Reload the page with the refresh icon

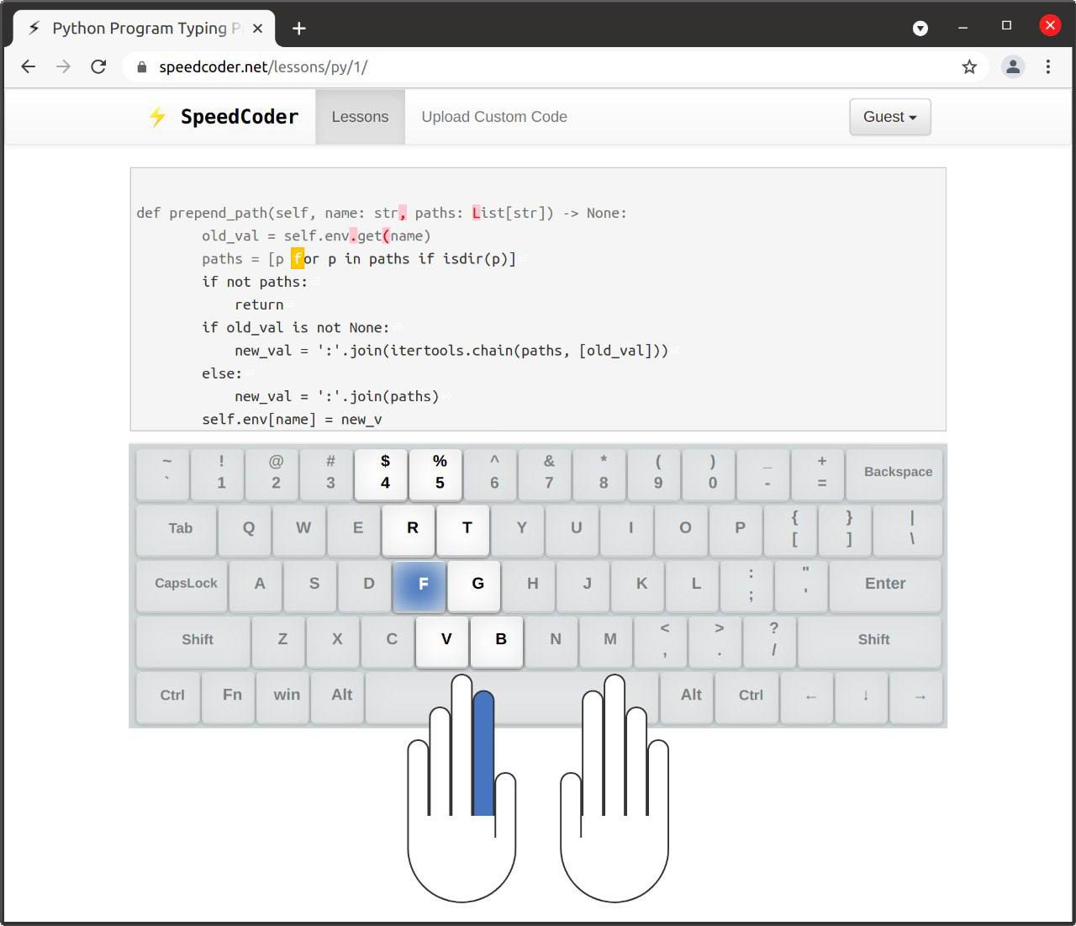(98, 66)
